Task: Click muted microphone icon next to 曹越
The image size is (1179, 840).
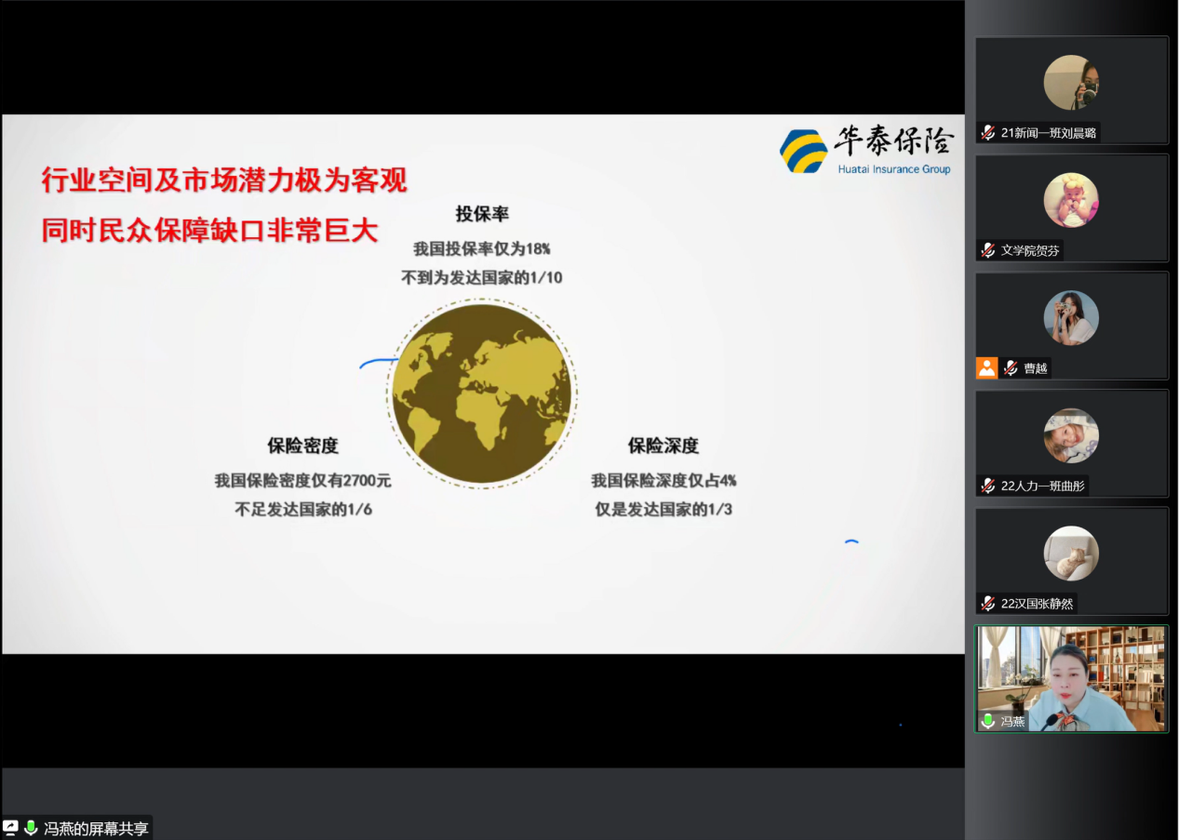Action: click(x=1011, y=368)
